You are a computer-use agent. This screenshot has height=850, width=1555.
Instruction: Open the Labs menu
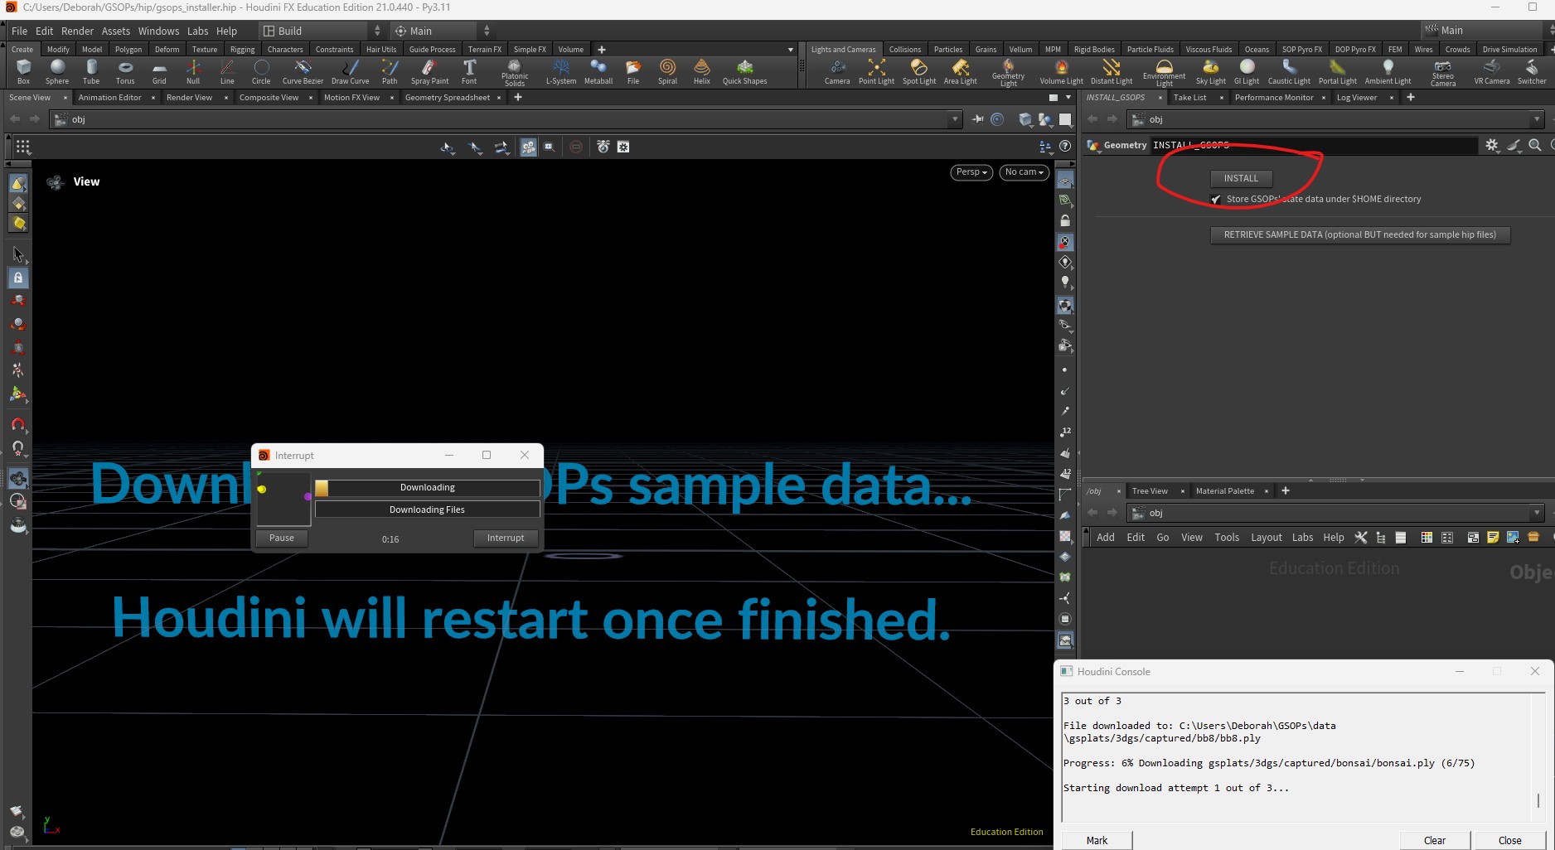pos(197,31)
